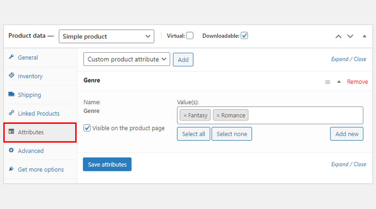Click the red Remove link

(x=358, y=82)
